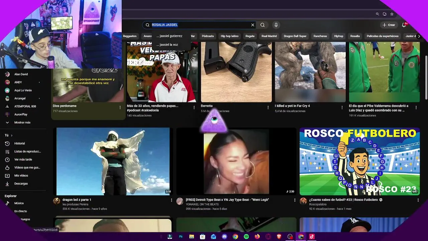Open options for I killed a yeti video

pos(342,107)
